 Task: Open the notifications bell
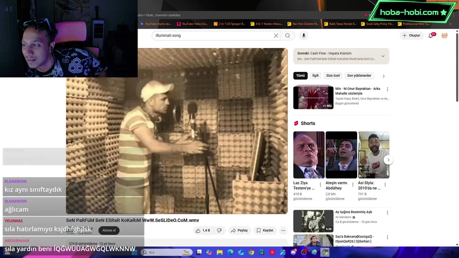pyautogui.click(x=431, y=35)
